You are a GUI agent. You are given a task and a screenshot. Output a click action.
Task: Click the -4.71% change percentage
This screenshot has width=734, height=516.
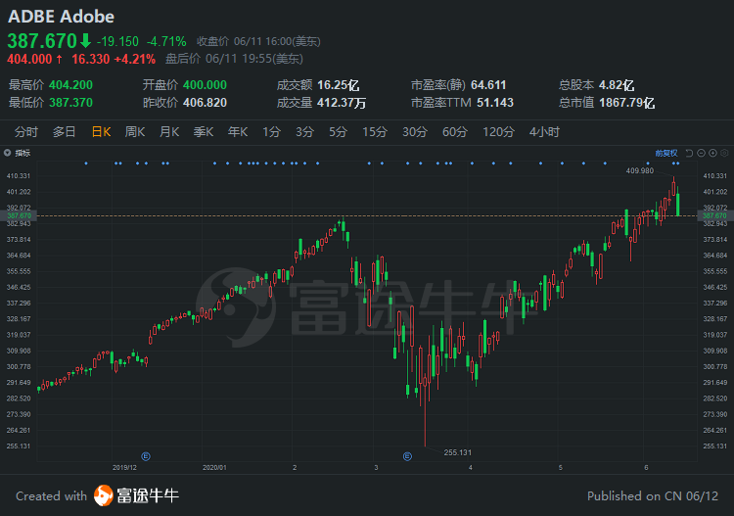click(x=166, y=42)
